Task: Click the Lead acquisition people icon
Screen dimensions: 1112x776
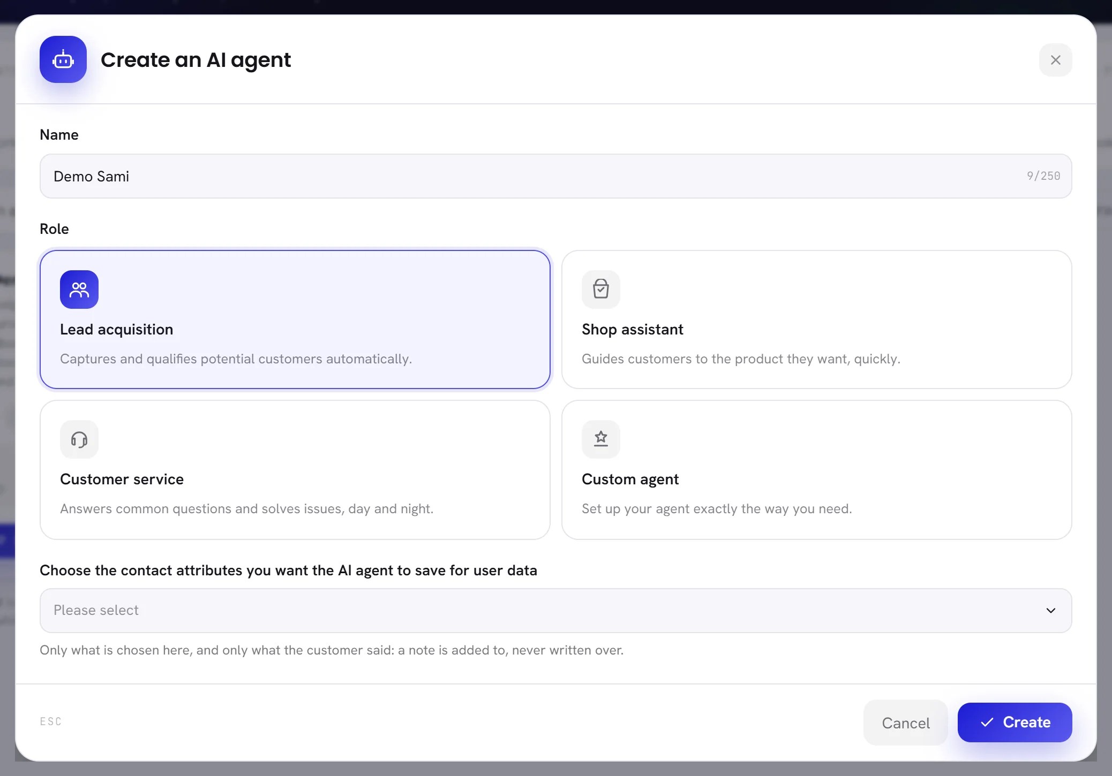Action: 79,290
